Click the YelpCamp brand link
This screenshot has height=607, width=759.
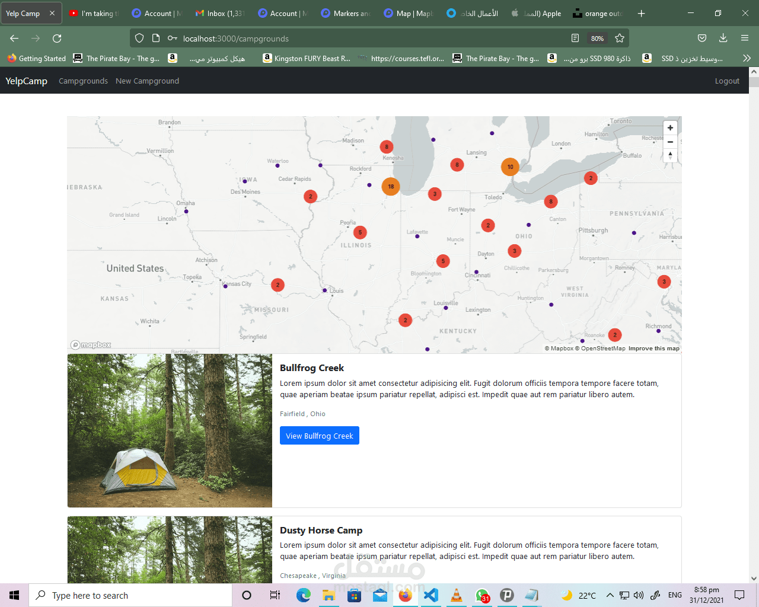pyautogui.click(x=26, y=81)
